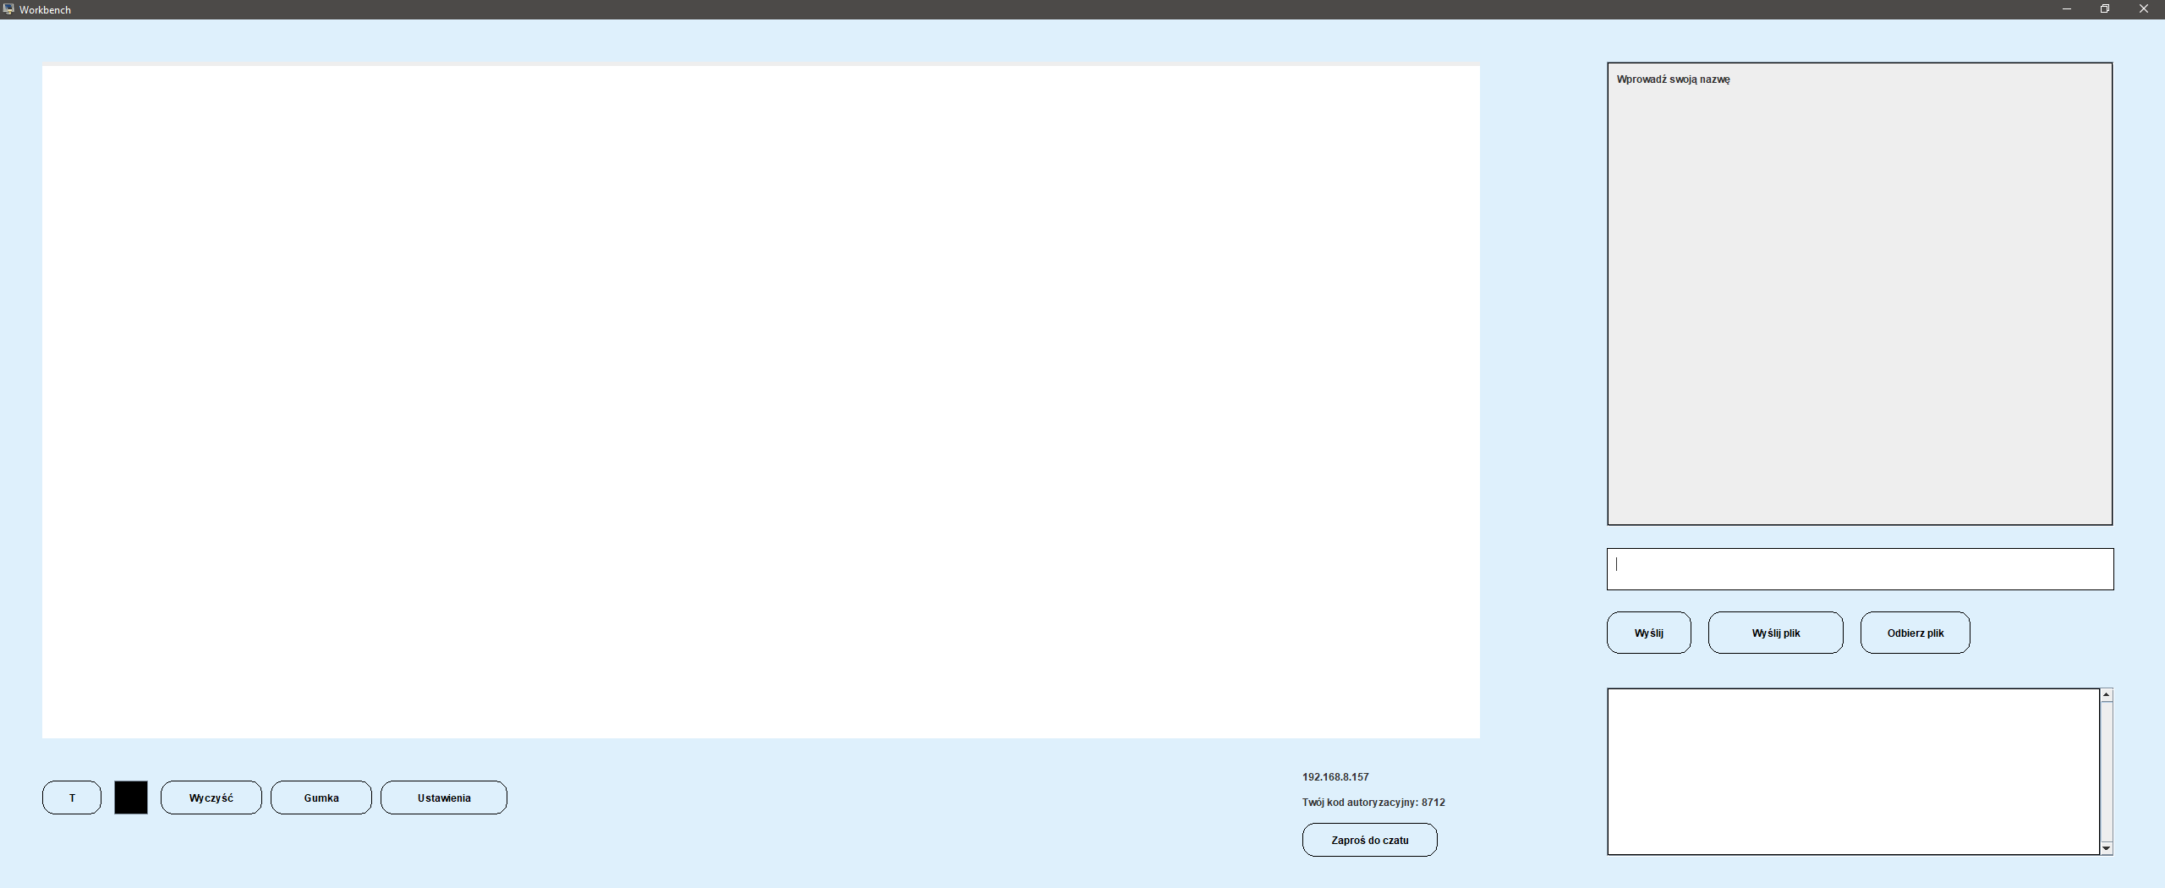2165x888 pixels.
Task: Click the scrollbar up arrow in lower text area
Action: (2107, 694)
